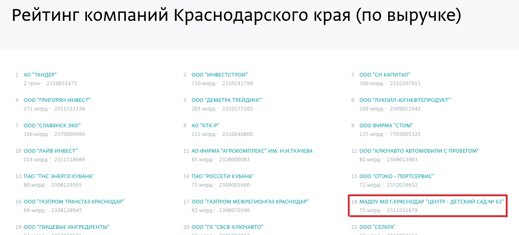
Task: Select the ООО "СЛАВЯНСК ЭКО" link
Action: point(52,126)
